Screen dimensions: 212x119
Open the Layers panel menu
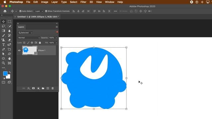coord(57,27)
